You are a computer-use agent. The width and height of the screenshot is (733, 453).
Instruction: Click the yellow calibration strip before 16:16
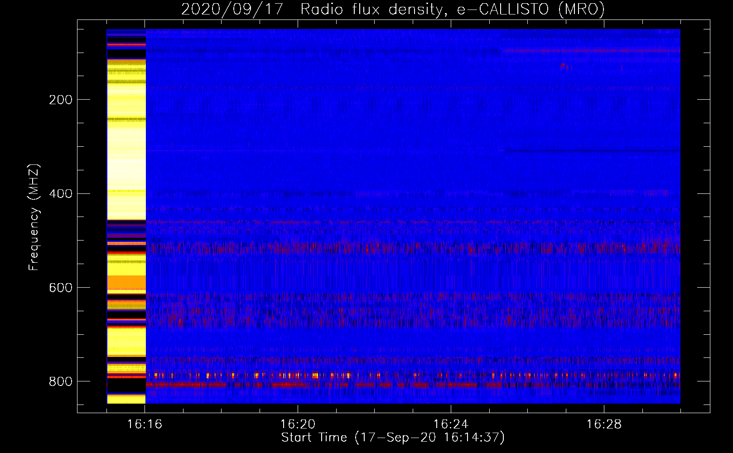(x=126, y=217)
